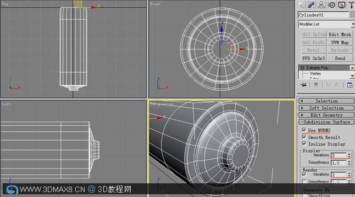Click Display Iterations value field

[x=339, y=155]
